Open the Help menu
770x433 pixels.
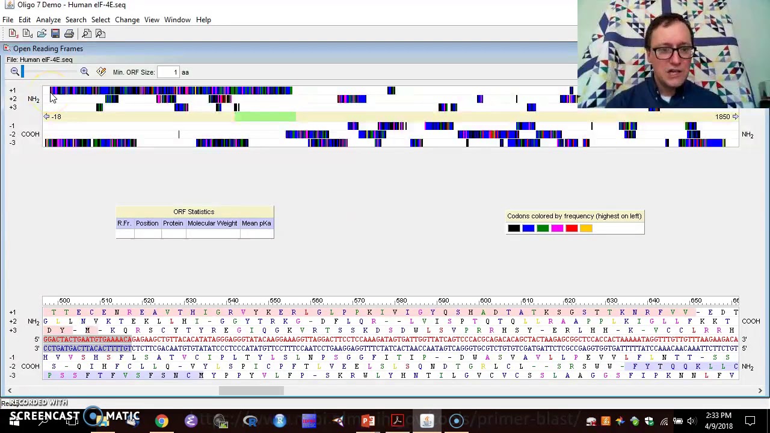point(203,20)
